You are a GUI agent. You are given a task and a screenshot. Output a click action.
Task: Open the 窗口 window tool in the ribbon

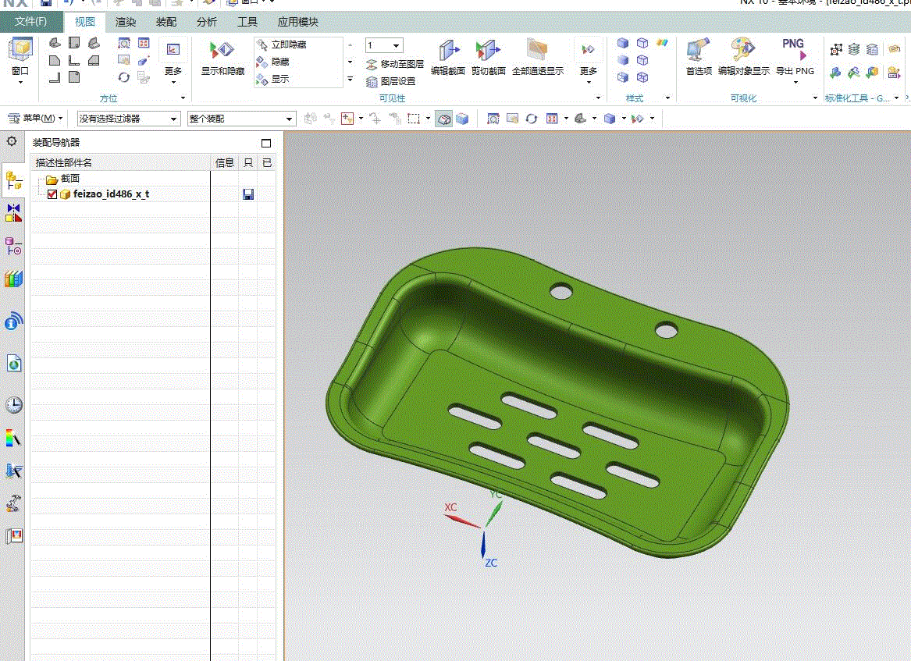coord(20,59)
